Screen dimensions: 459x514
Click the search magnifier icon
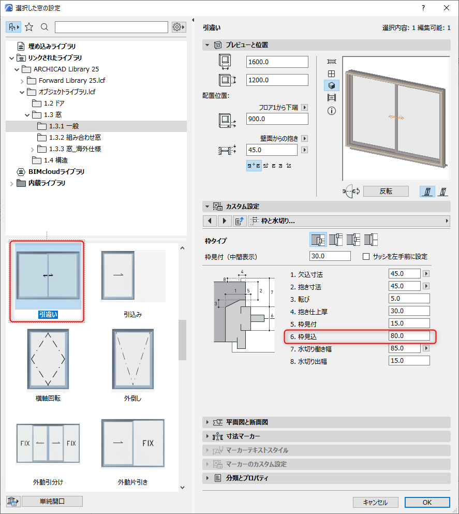click(45, 27)
